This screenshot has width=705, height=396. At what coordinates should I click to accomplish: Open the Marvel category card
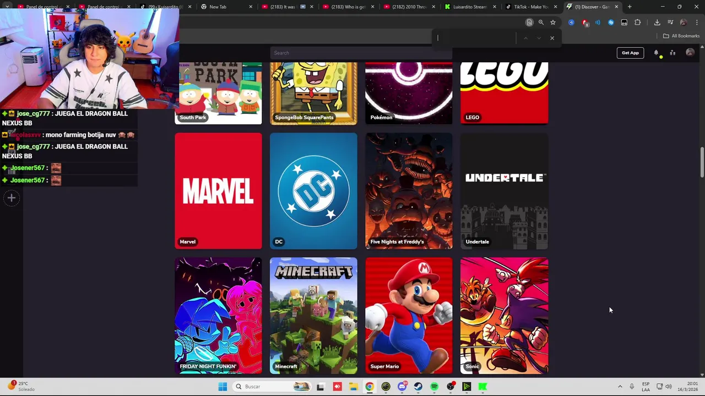coord(218,191)
